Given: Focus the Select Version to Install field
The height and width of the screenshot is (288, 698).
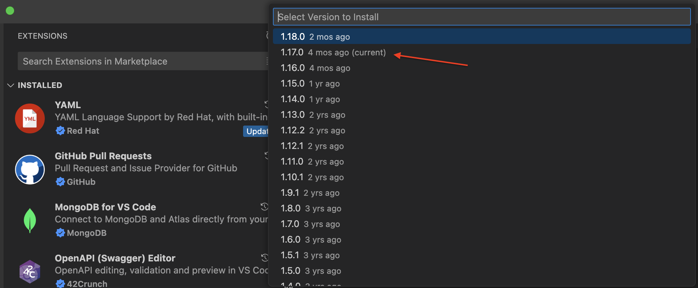Looking at the screenshot, I should coord(482,17).
